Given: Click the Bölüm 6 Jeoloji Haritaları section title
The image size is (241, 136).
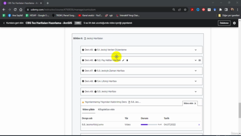Looking at the screenshot, I should click(x=95, y=39).
